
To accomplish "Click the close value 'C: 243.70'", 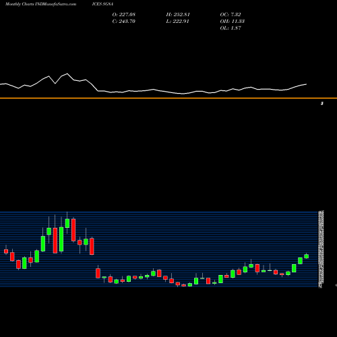I will (x=124, y=22).
